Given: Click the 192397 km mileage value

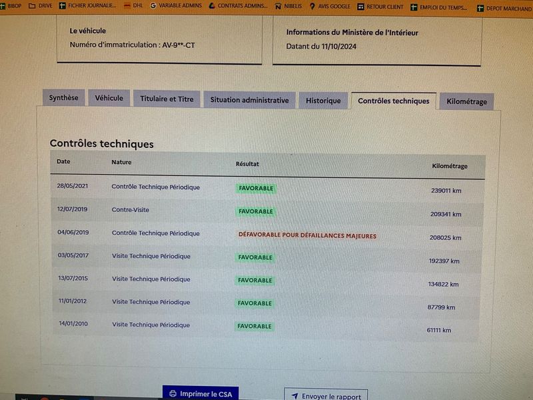Looking at the screenshot, I should 444,261.
